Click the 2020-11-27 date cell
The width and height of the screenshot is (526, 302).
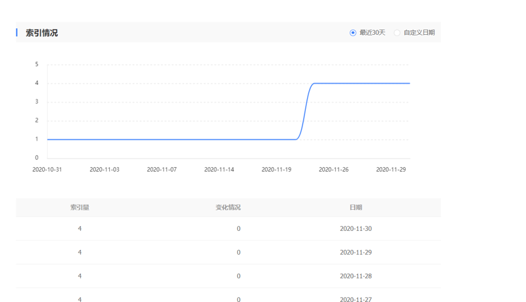click(x=356, y=299)
